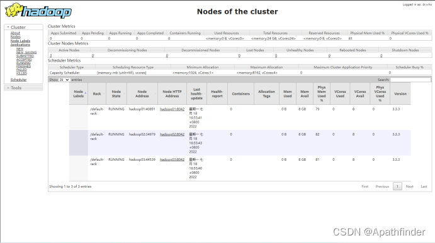The image size is (435, 243).
Task: Select the hadoop01:40891 node address cell
Action: [142, 109]
